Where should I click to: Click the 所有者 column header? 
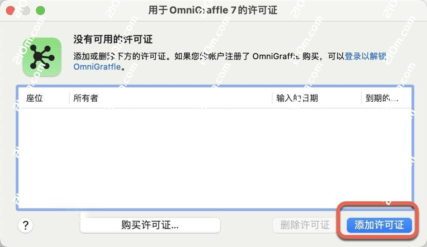tap(86, 98)
